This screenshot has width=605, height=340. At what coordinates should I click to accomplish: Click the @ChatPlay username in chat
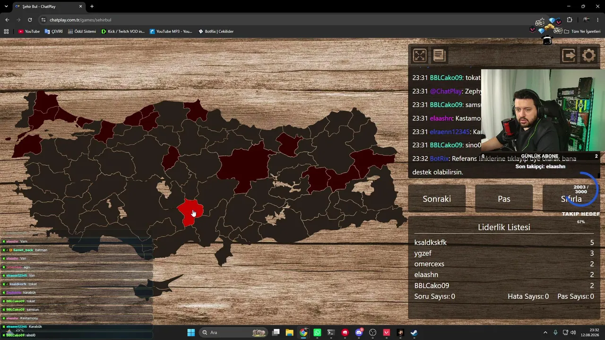click(446, 91)
